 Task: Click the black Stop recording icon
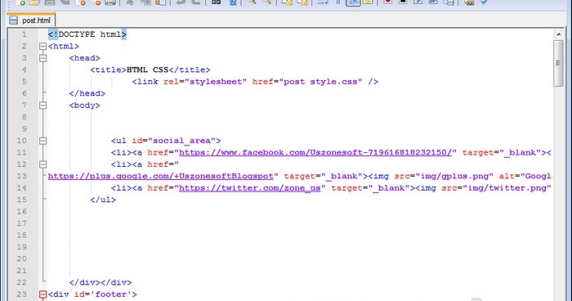pyautogui.click(x=403, y=2)
